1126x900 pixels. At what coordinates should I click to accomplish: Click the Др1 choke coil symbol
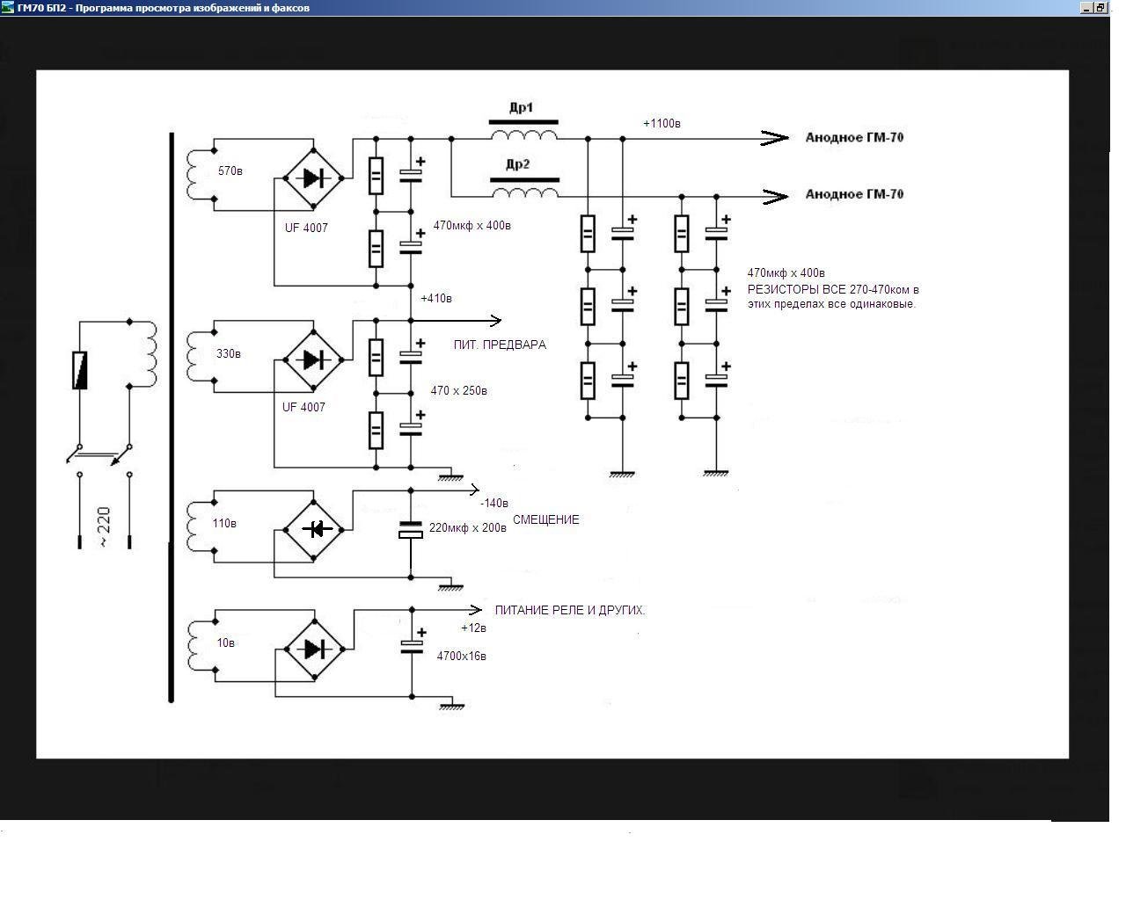tap(524, 135)
